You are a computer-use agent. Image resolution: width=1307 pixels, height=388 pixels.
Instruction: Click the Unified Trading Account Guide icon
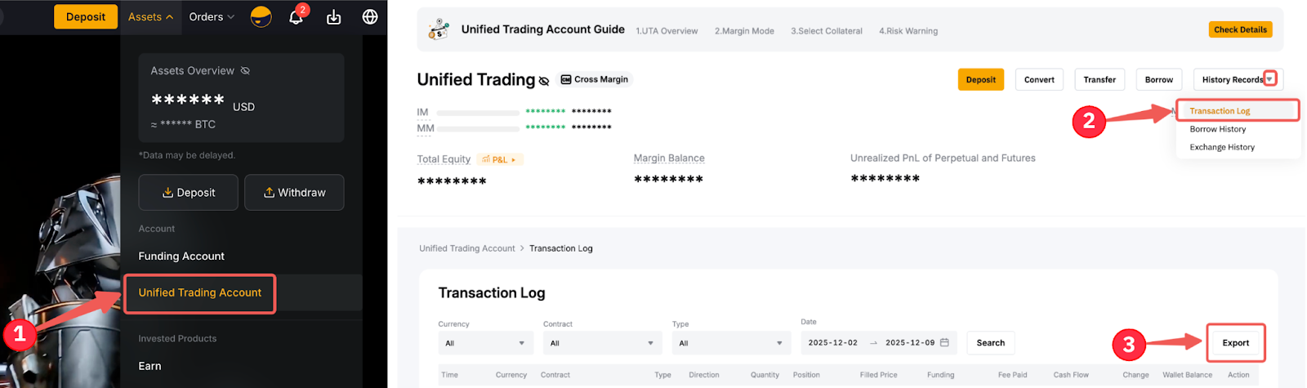click(439, 30)
